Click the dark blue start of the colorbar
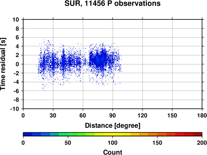Image resolution: width=207 pixels, height=155 pixels. coord(28,134)
